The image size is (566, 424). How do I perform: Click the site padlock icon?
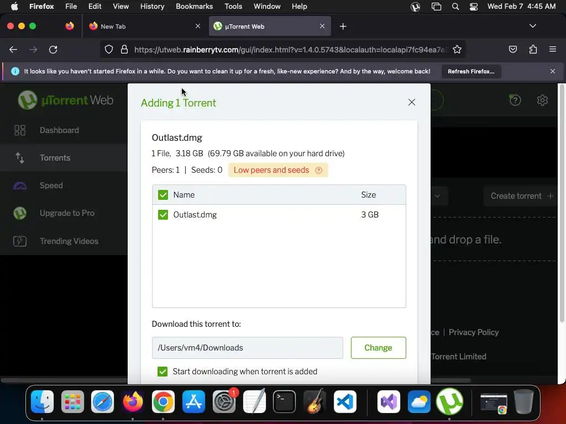tap(124, 49)
